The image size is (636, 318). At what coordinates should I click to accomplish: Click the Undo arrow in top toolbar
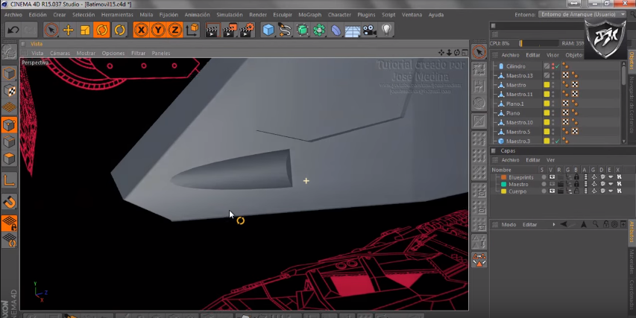[13, 30]
